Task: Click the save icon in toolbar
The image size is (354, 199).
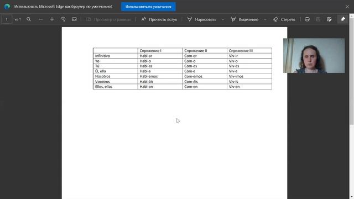Action: point(318,19)
